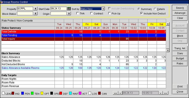Viewport: 189px width, 98px height.
Task: Click the INQ dark red legend swatch
Action: [13, 93]
